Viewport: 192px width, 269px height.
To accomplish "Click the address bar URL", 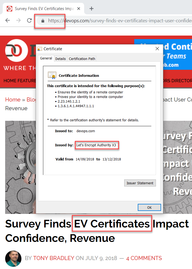I will tap(120, 21).
